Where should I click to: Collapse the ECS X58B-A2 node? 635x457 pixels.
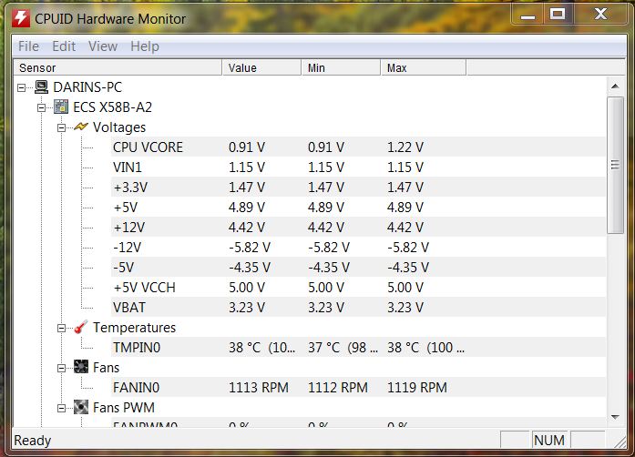point(41,107)
